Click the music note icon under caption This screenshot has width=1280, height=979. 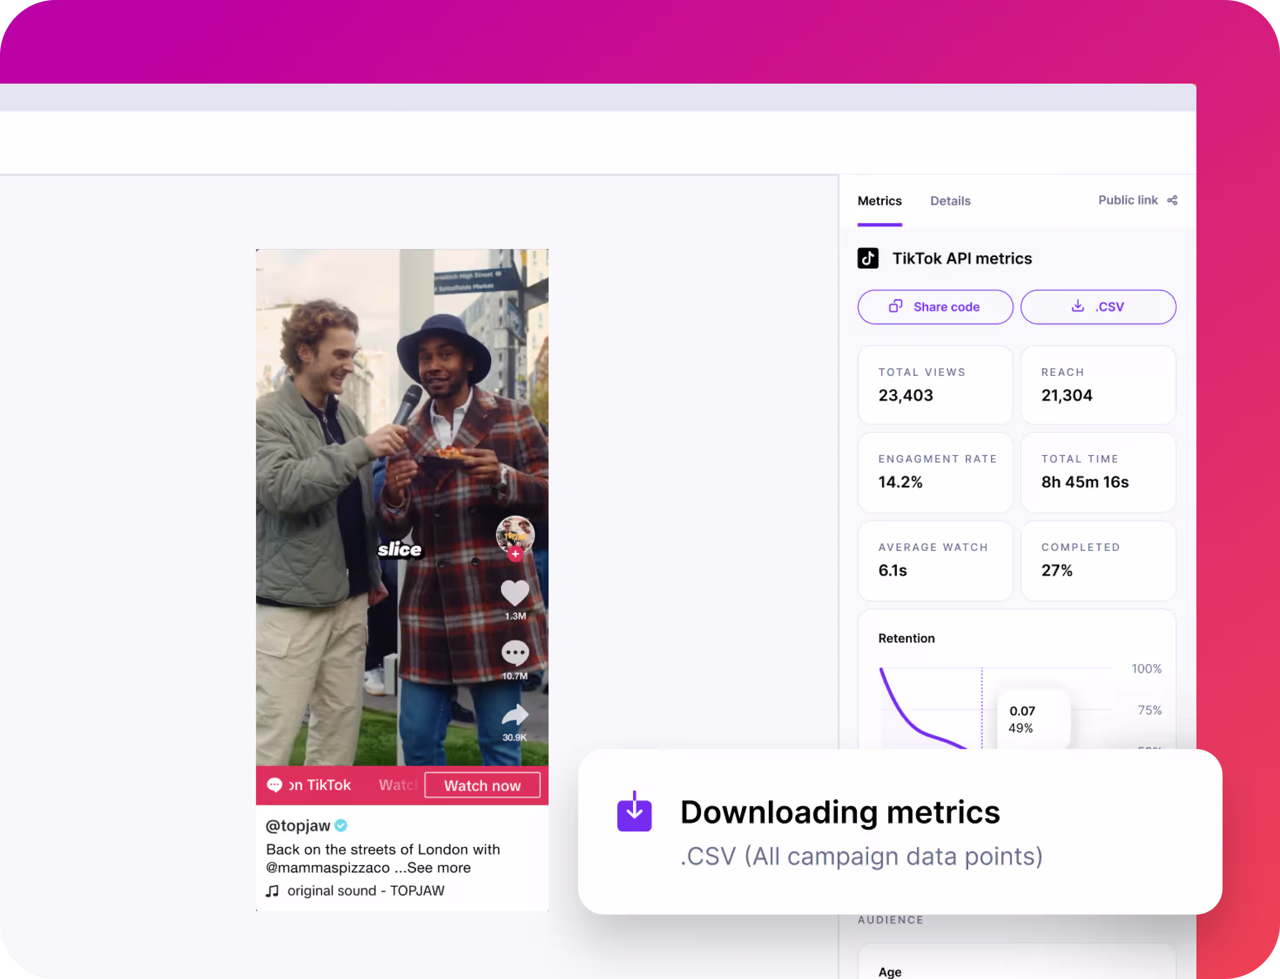pos(272,891)
